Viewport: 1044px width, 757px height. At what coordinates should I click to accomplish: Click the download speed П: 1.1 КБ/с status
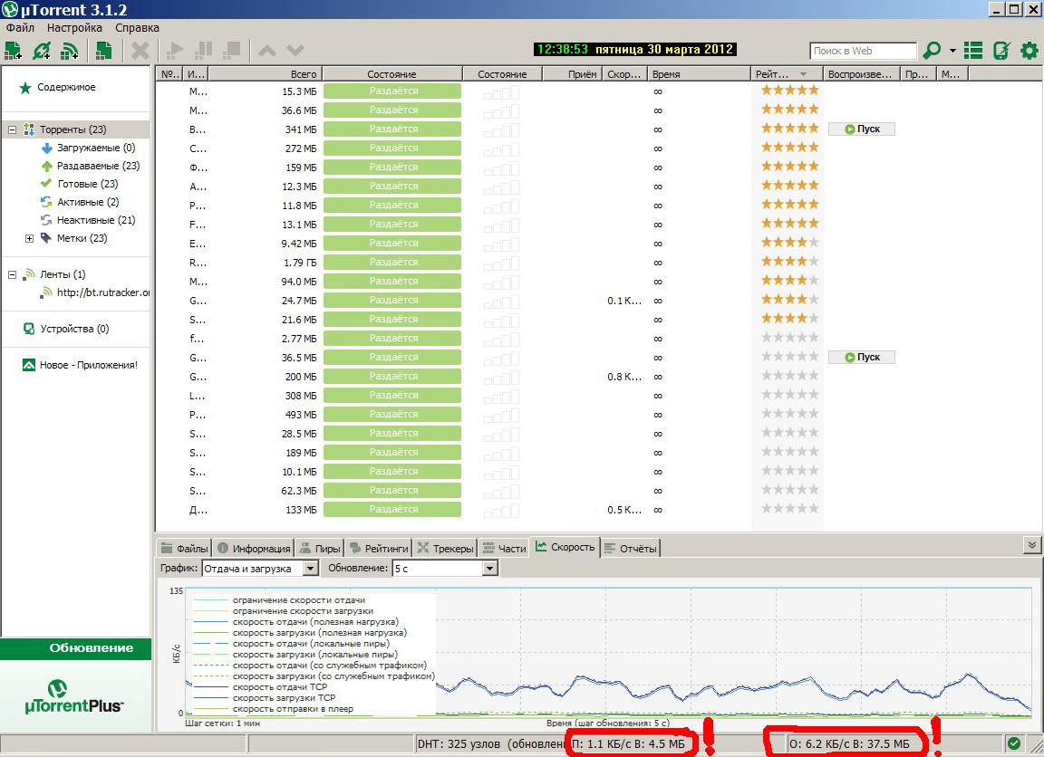629,743
